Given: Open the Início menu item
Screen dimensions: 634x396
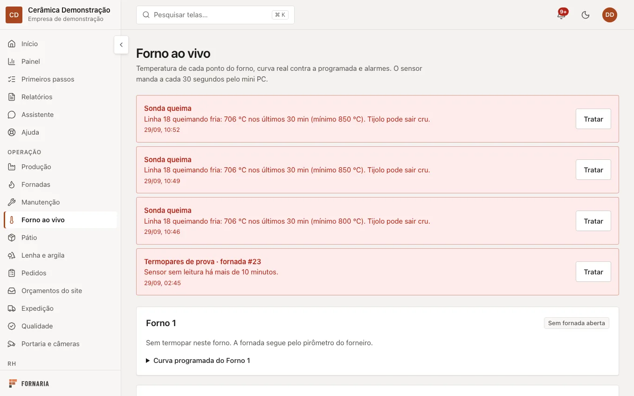Looking at the screenshot, I should pos(61,44).
